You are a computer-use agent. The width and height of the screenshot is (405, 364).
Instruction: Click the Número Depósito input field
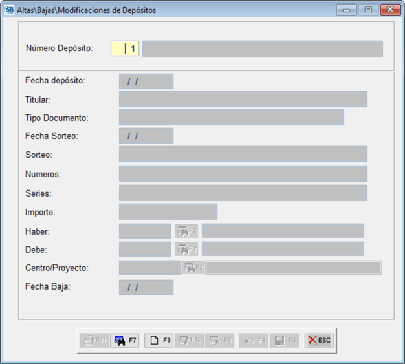125,48
